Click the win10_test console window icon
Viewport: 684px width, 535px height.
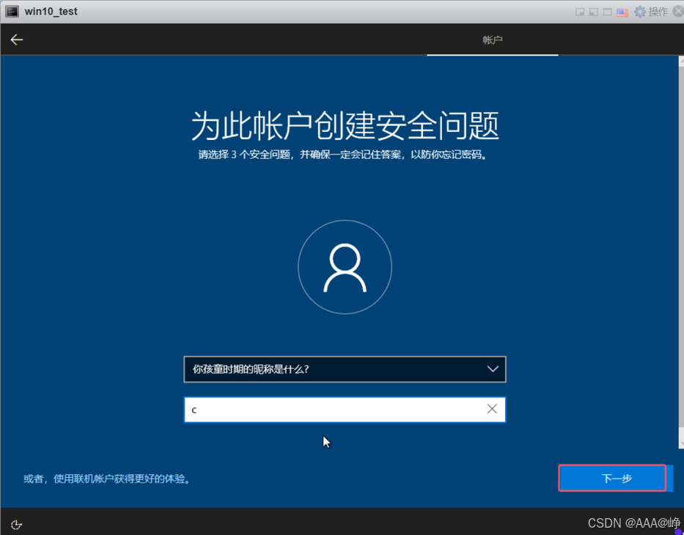[12, 11]
